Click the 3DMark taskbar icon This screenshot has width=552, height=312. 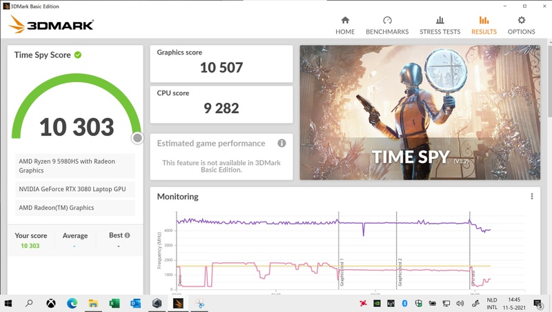pos(178,303)
